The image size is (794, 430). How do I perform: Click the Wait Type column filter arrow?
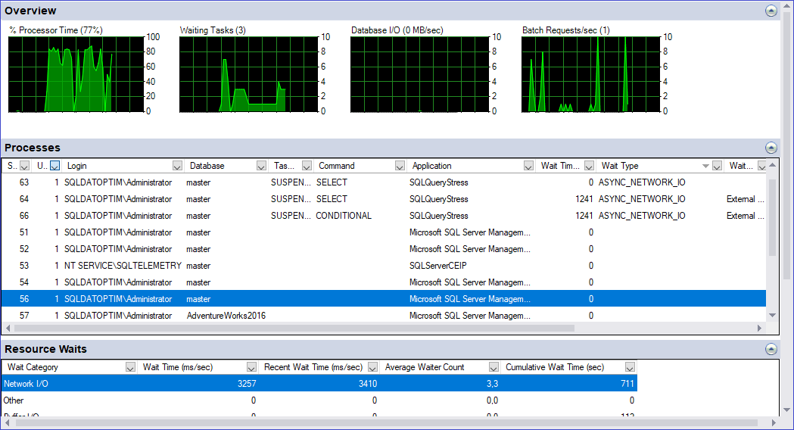(716, 166)
